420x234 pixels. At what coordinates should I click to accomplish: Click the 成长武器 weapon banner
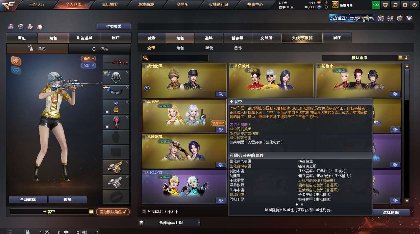click(x=352, y=18)
